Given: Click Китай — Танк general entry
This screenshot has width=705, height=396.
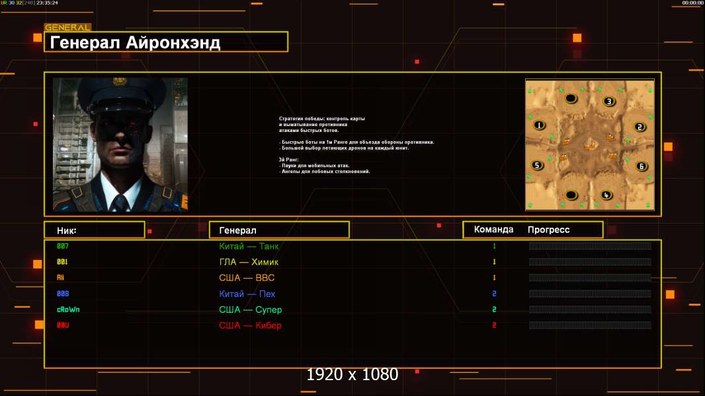Looking at the screenshot, I should 249,246.
